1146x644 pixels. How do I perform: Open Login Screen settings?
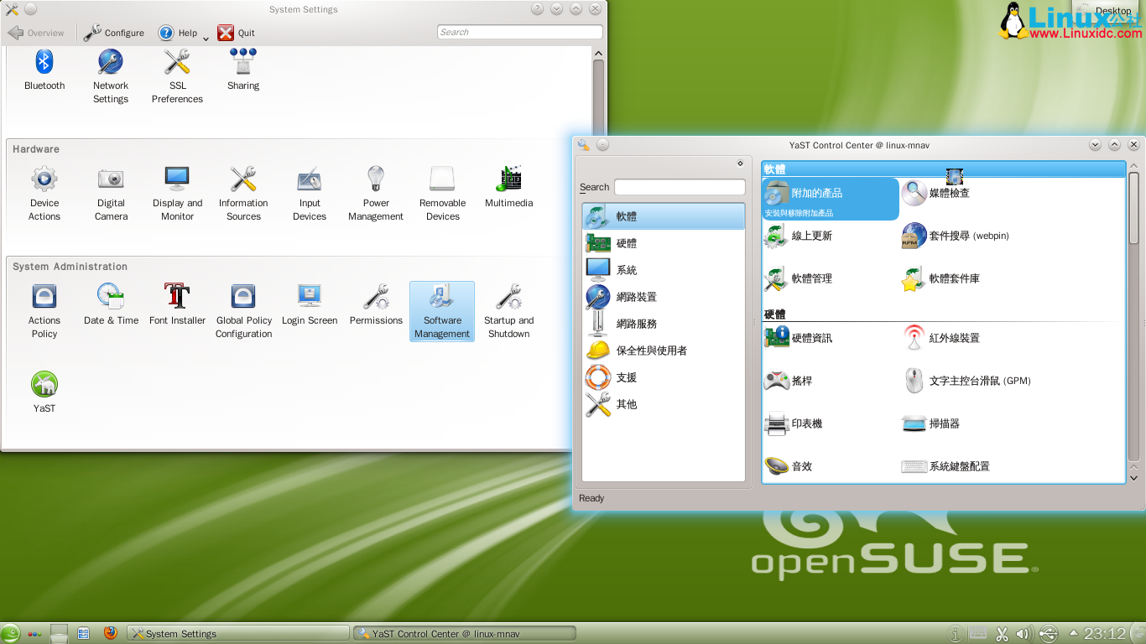point(310,305)
